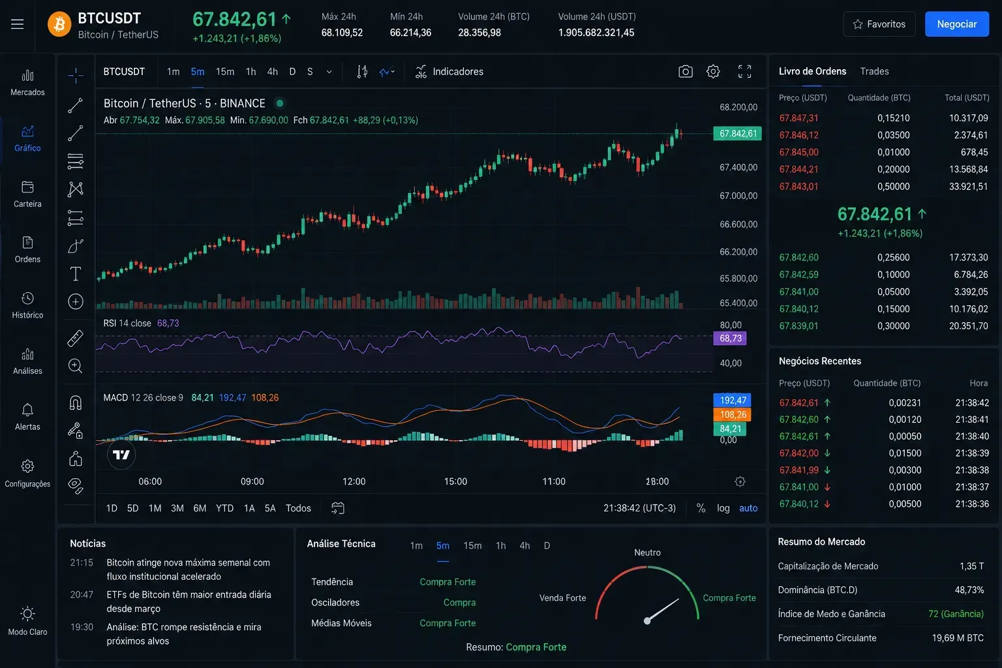
Task: Toggle lock all drawing tools
Action: (x=76, y=431)
